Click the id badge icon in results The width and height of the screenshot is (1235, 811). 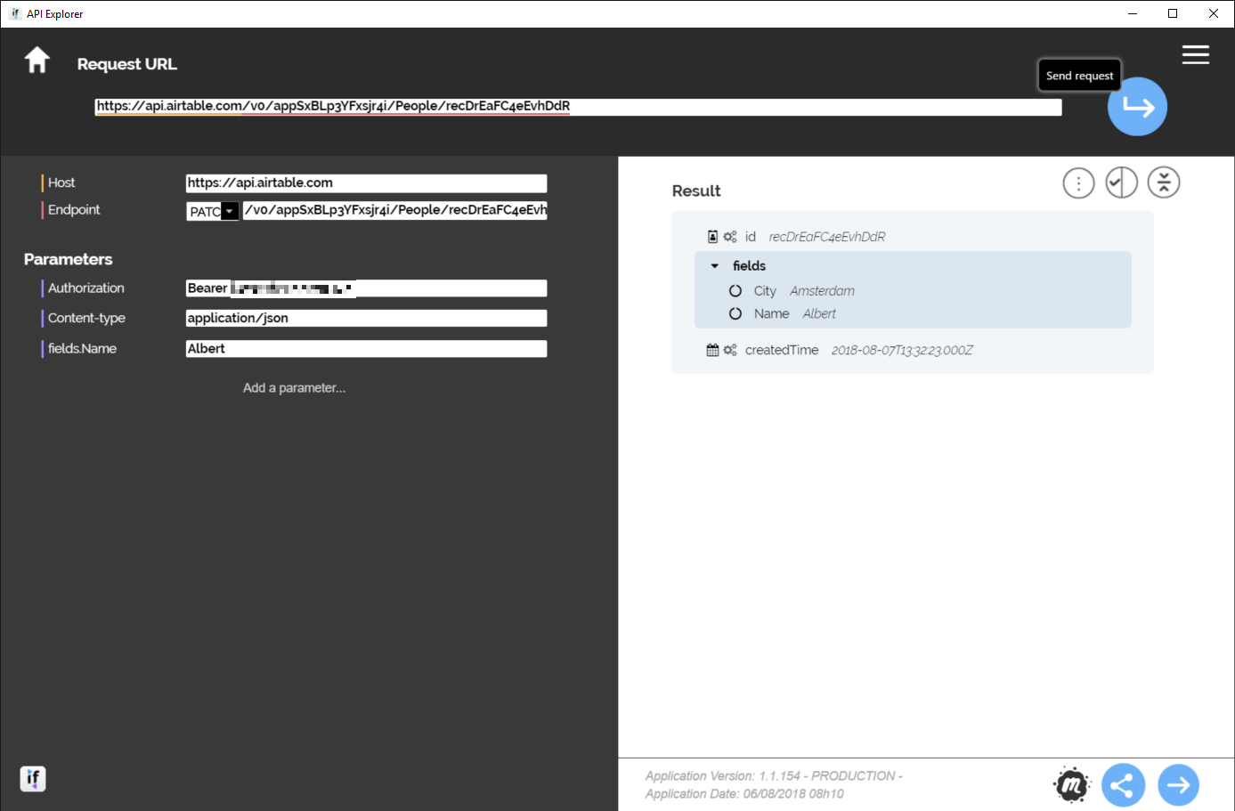coord(712,237)
